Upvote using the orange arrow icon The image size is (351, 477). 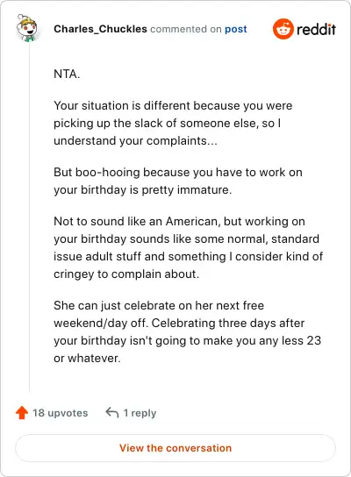click(22, 412)
